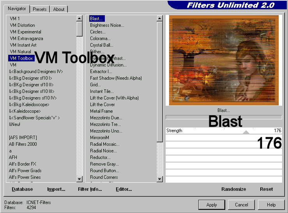Image resolution: width=288 pixels, height=213 pixels.
Task: Randomize the filter settings
Action: coord(233,189)
